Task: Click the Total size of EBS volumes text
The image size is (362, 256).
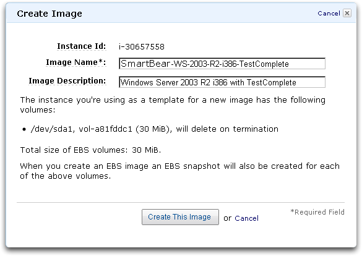Action: 90,150
